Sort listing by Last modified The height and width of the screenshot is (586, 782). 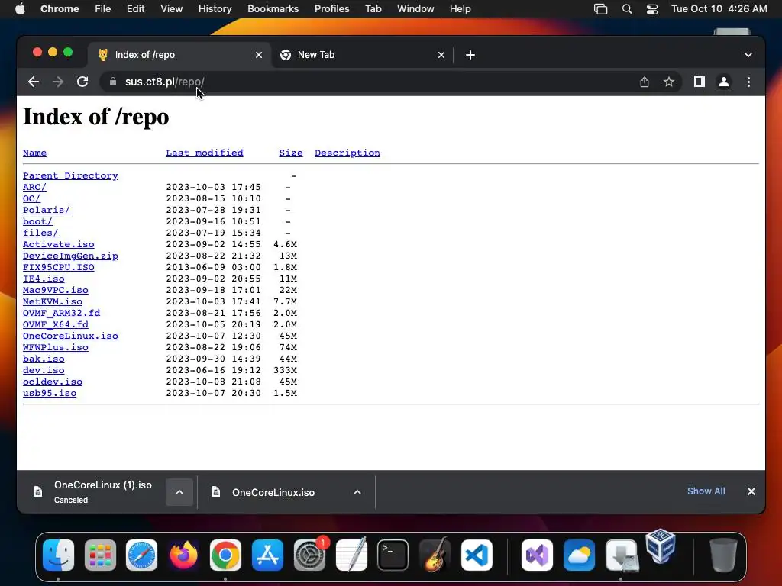(205, 153)
